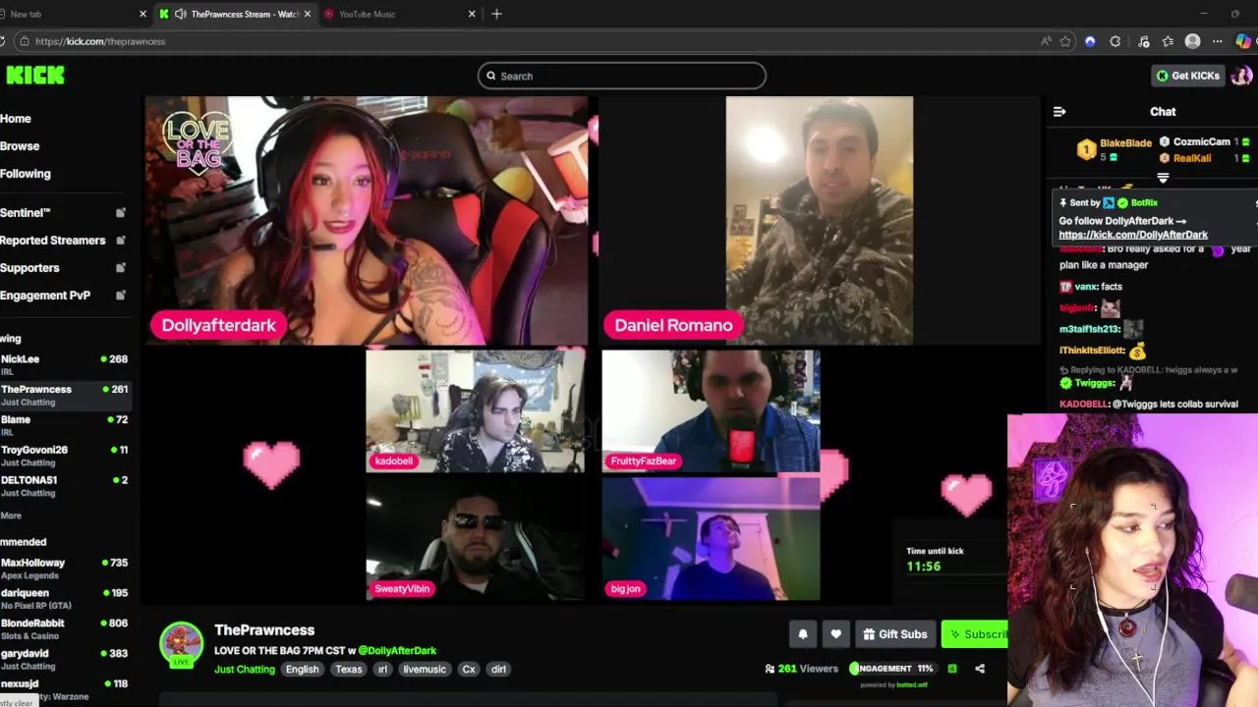Open browser favorites list icon
The height and width of the screenshot is (707, 1258).
(x=1168, y=41)
